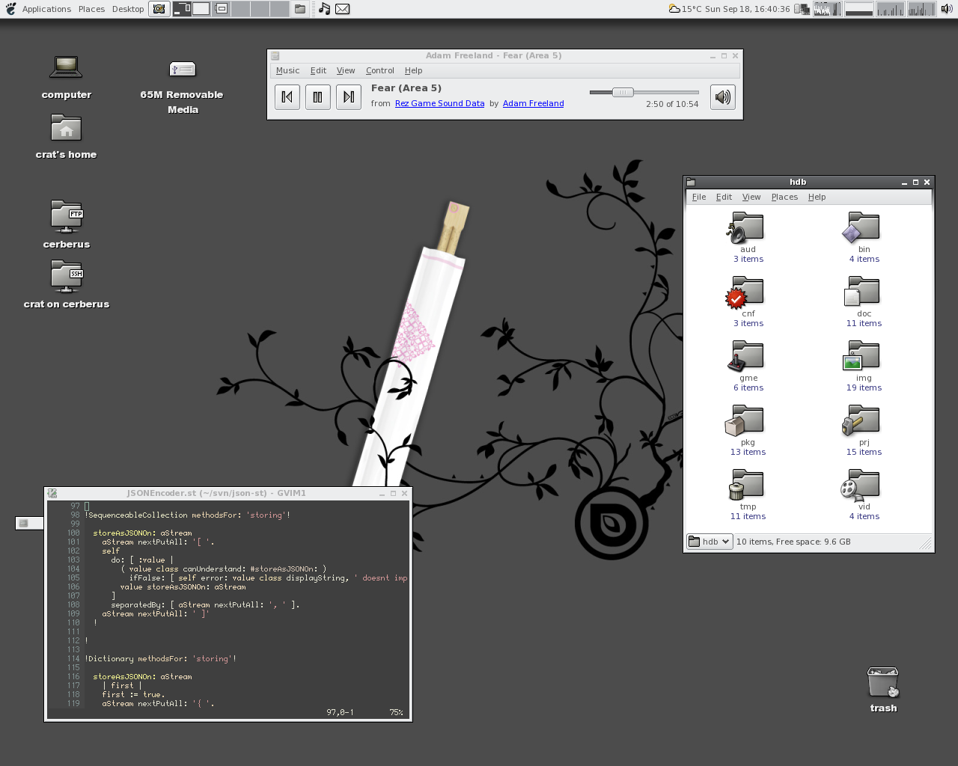The image size is (958, 766).
Task: Pause the playing song Fear (Area 5)
Action: [x=318, y=96]
